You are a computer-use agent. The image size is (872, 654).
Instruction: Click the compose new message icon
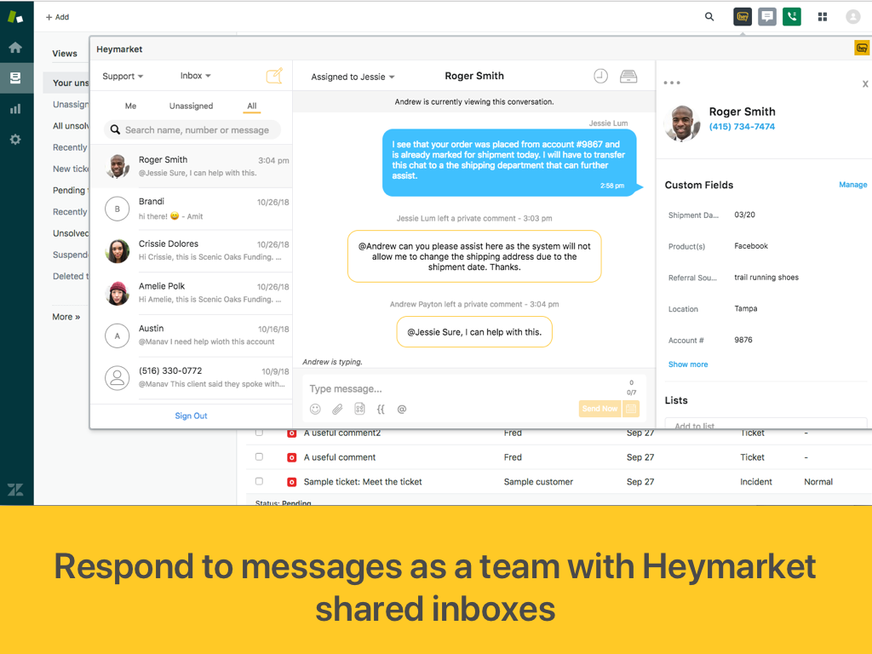tap(274, 76)
